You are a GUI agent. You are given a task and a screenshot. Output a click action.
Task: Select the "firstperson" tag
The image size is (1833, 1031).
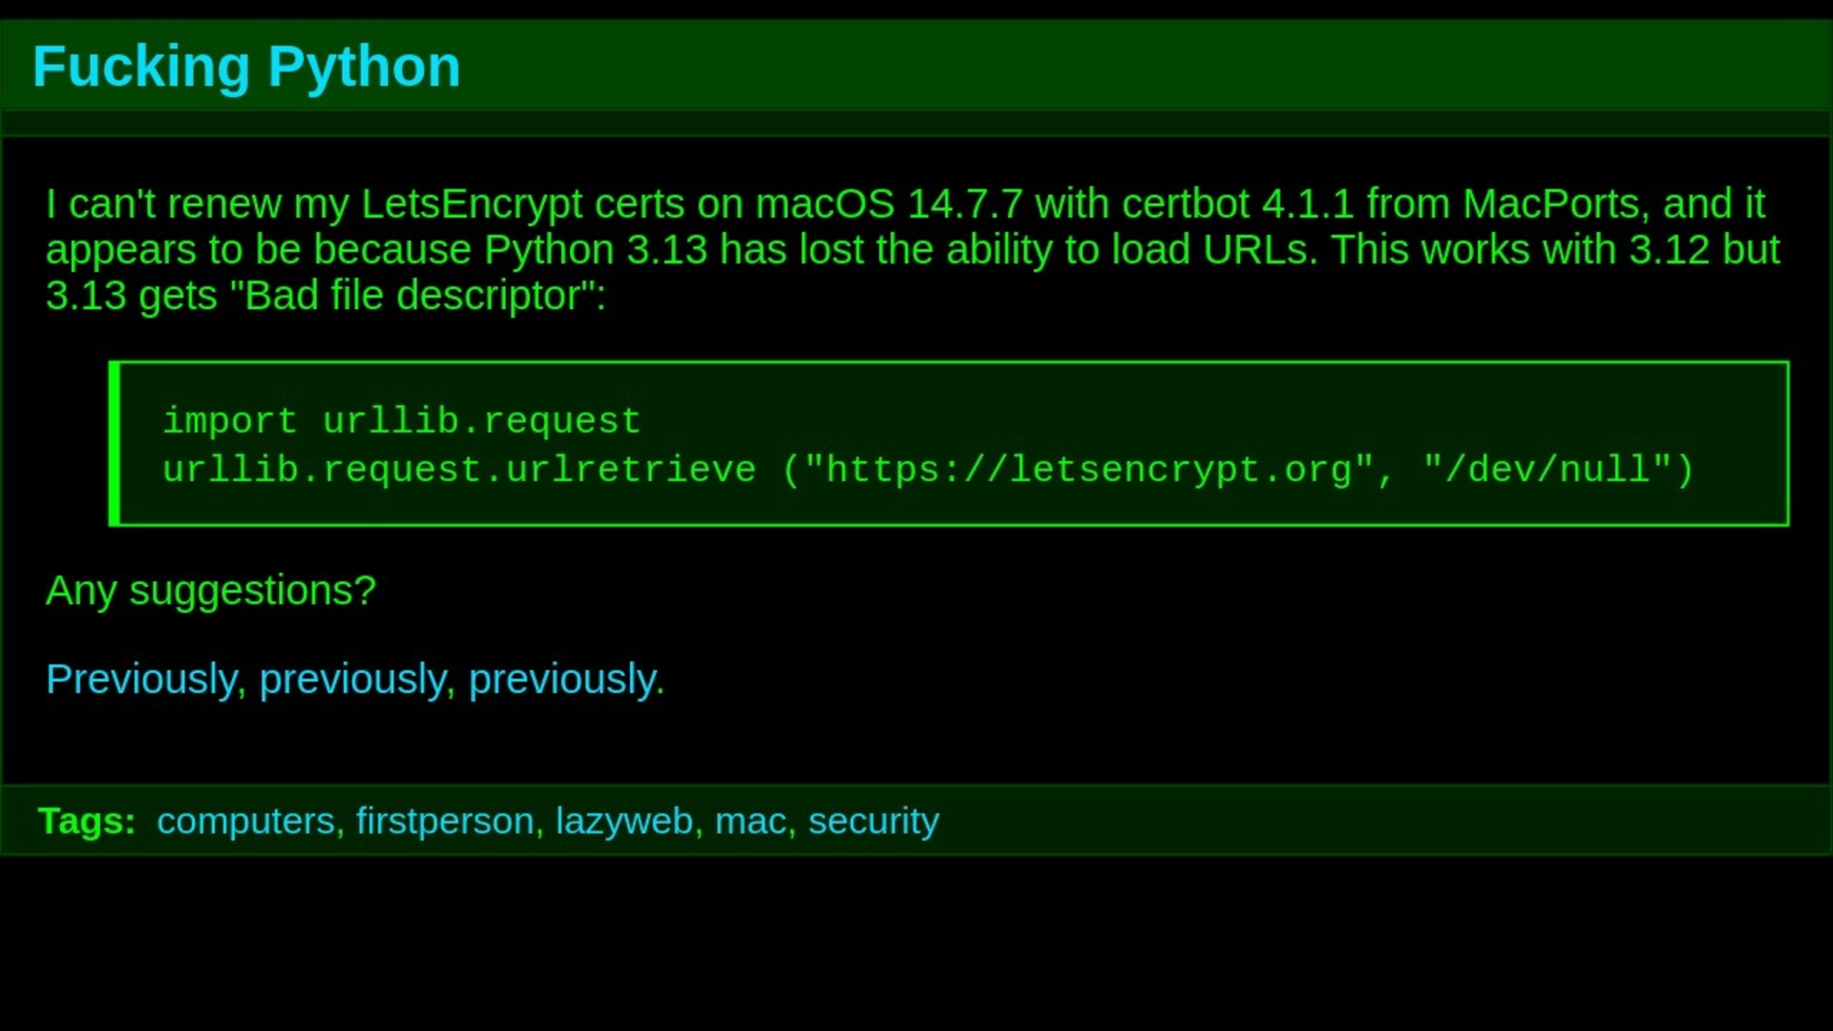click(445, 821)
